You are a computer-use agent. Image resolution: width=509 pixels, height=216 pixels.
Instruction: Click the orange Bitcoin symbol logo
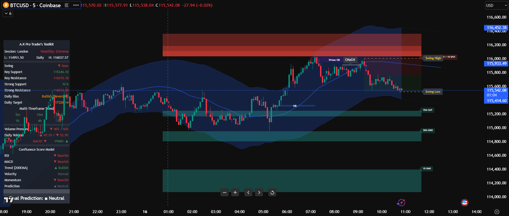(x=6, y=5)
